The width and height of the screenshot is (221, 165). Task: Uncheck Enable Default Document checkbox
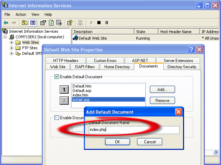point(57,77)
